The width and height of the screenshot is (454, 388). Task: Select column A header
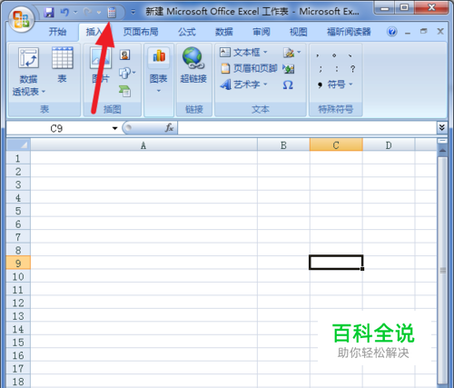(x=143, y=145)
